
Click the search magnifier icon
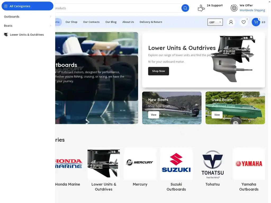coord(185,8)
